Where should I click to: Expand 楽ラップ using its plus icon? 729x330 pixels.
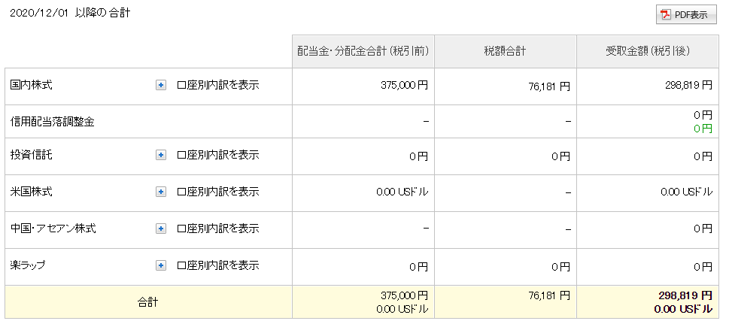pyautogui.click(x=160, y=265)
